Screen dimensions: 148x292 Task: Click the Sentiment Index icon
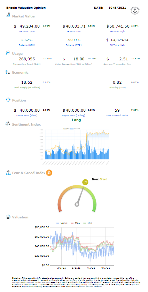pos(8,124)
